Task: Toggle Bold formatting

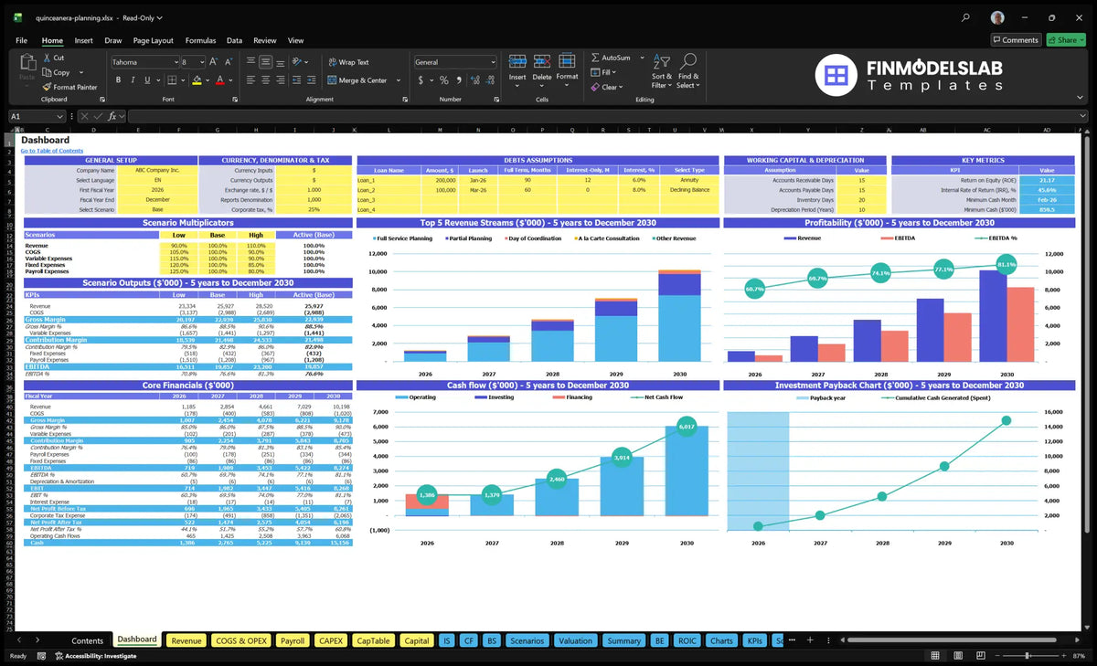Action: tap(118, 80)
